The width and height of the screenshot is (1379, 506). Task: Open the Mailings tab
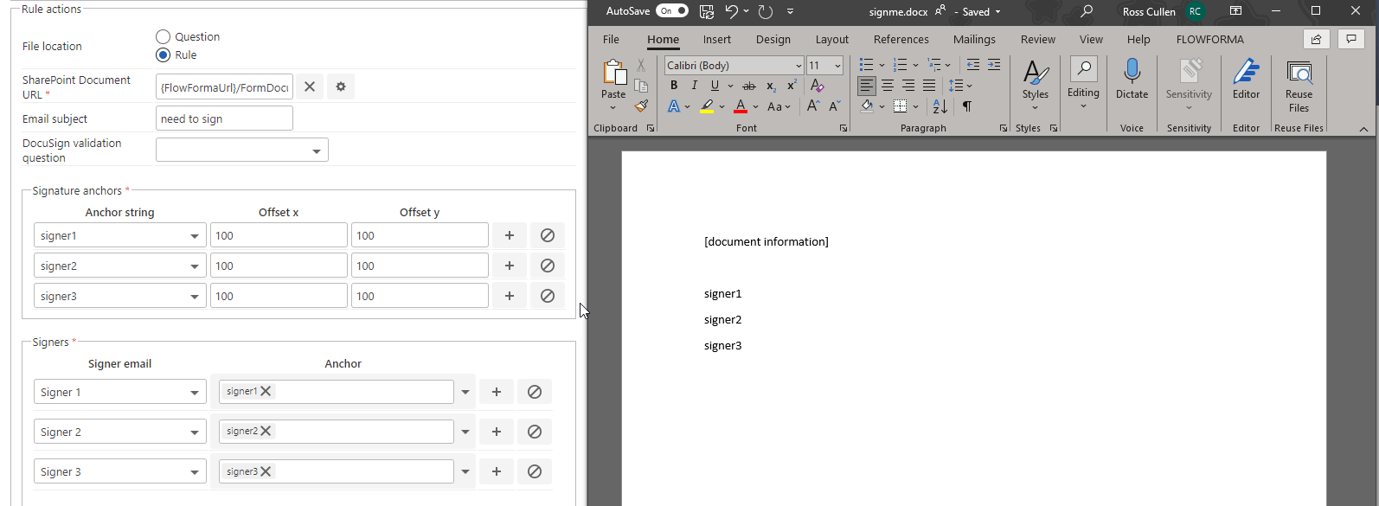[974, 39]
